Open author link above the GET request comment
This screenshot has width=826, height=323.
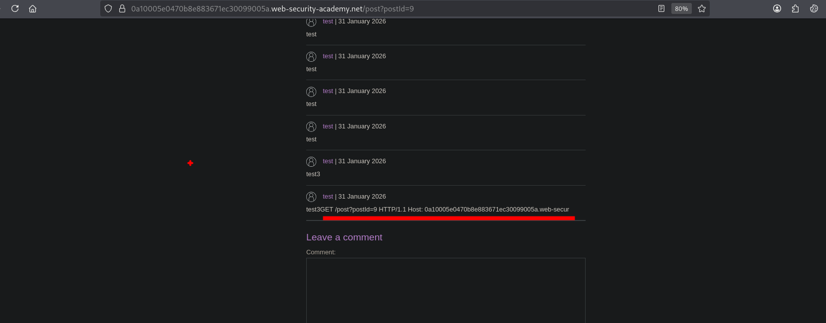pyautogui.click(x=328, y=197)
